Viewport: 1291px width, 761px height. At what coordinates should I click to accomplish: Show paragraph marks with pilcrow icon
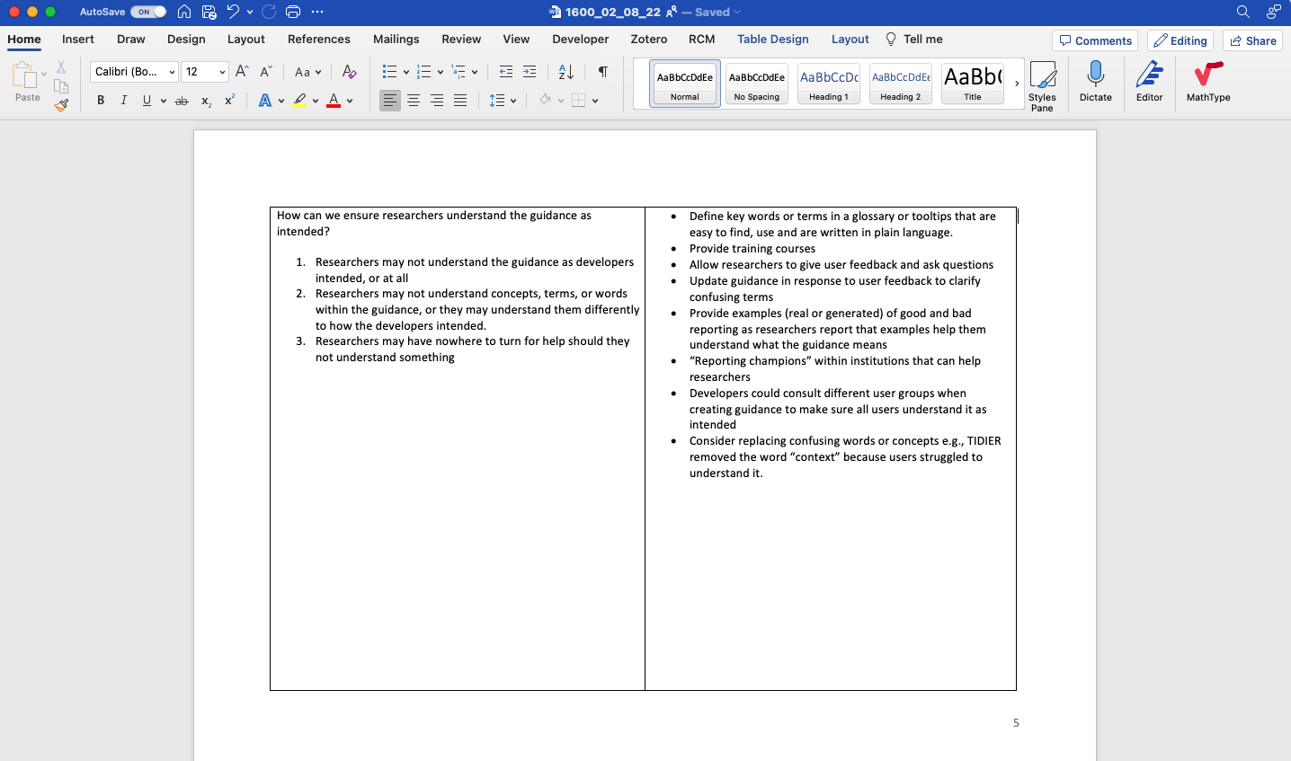[x=602, y=72]
